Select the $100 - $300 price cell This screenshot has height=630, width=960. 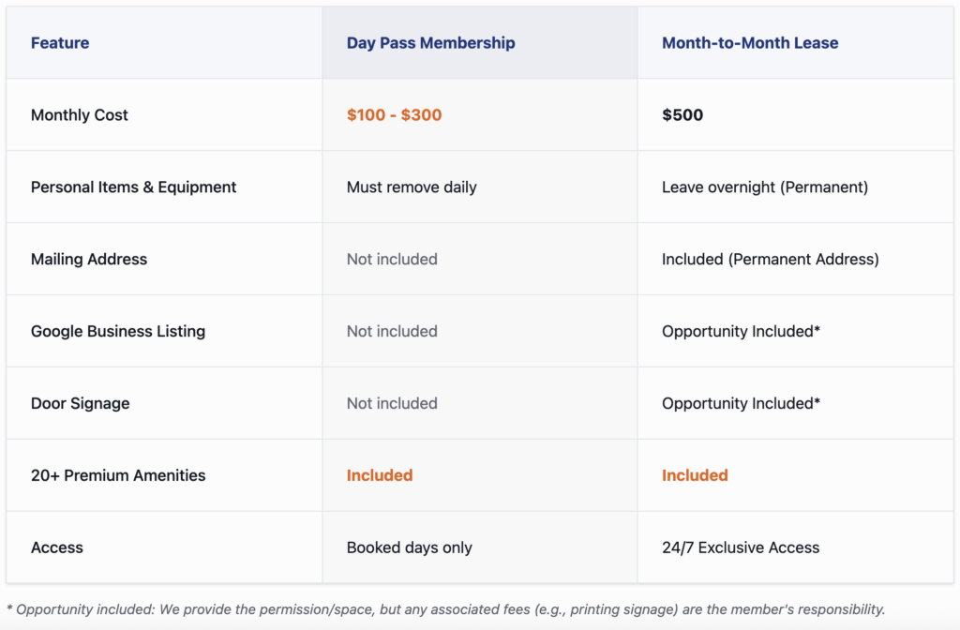(394, 115)
